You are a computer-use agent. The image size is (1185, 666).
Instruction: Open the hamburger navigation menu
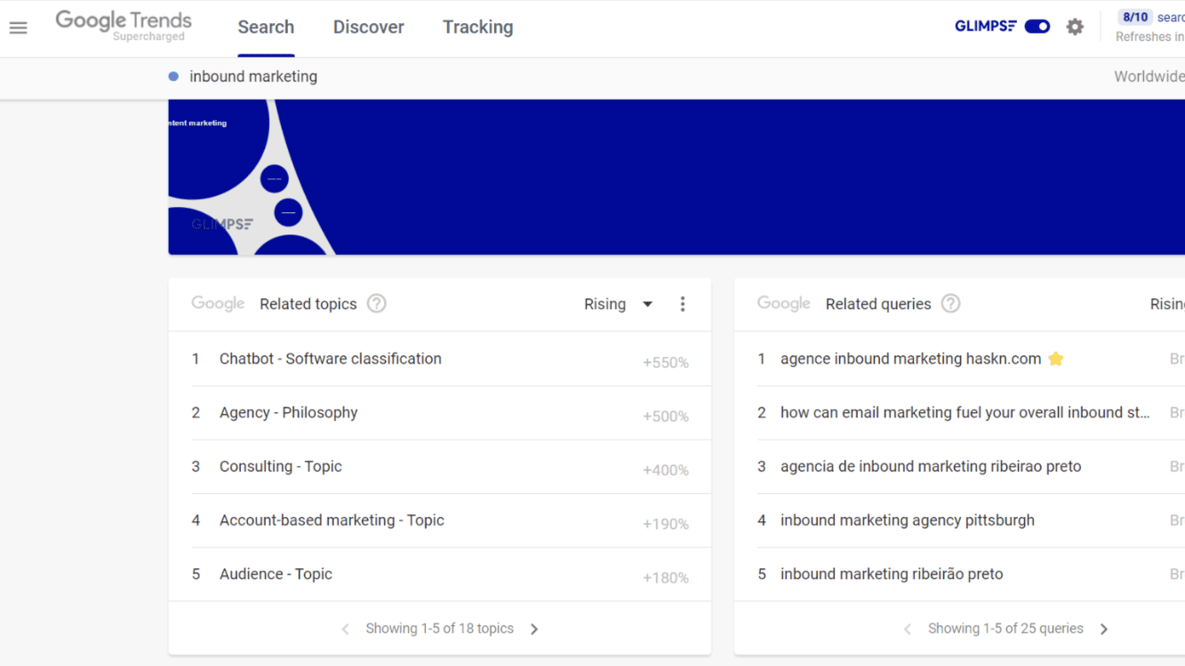18,28
